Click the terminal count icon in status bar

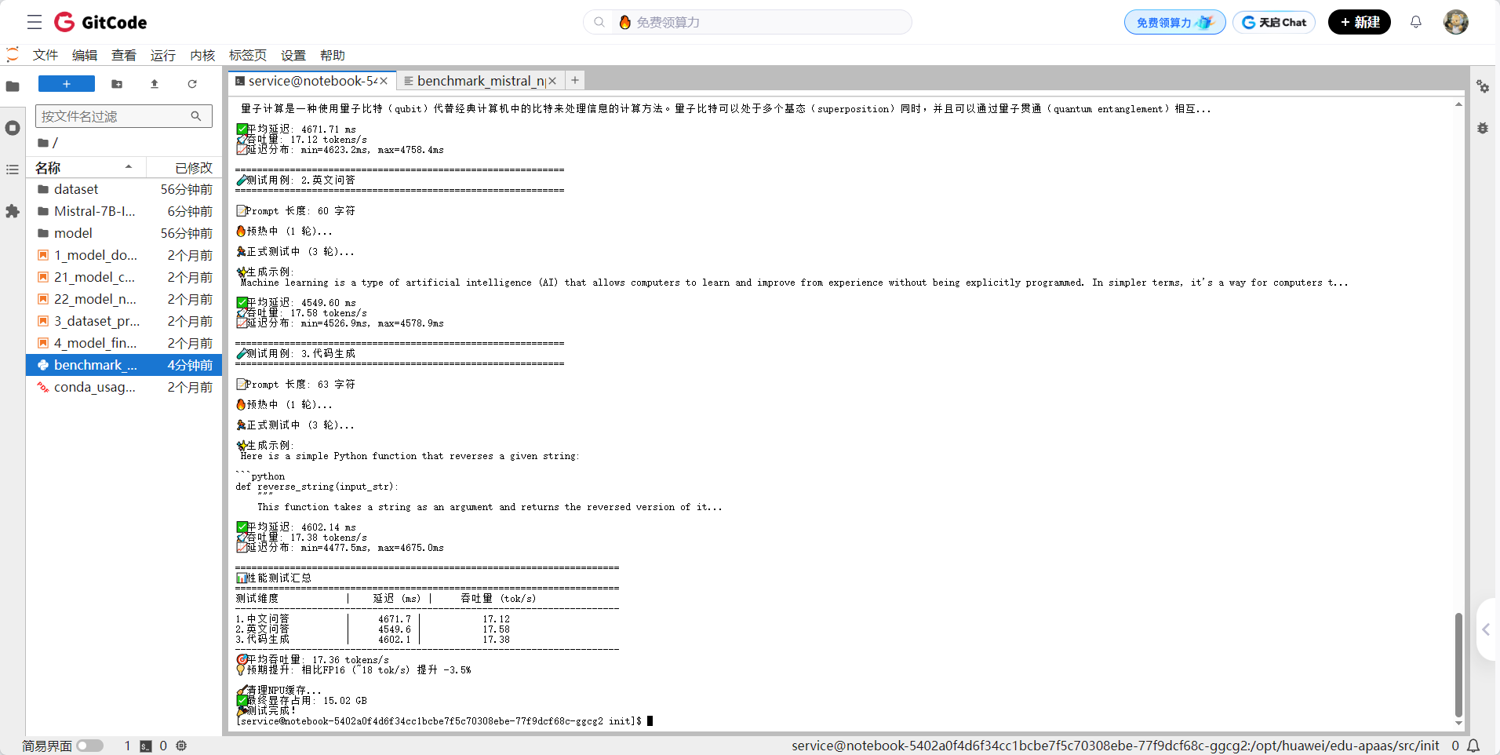pos(146,746)
